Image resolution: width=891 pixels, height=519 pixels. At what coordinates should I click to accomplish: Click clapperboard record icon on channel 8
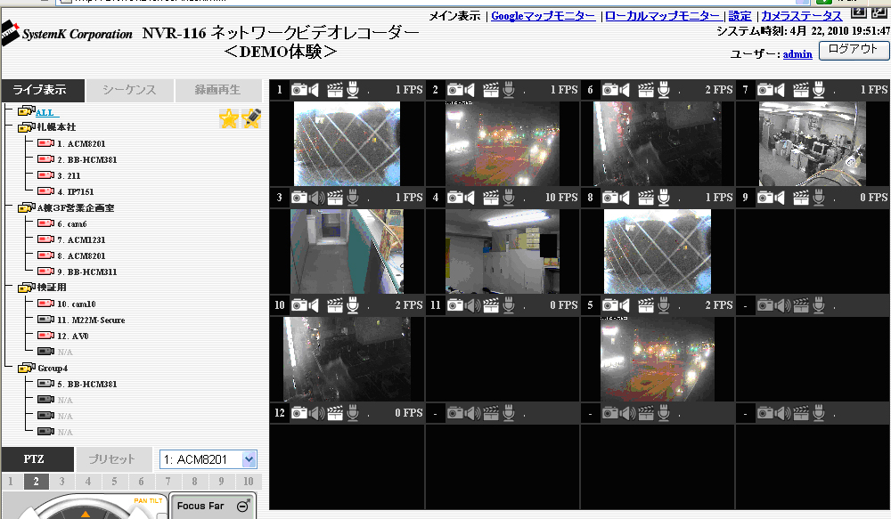[646, 198]
